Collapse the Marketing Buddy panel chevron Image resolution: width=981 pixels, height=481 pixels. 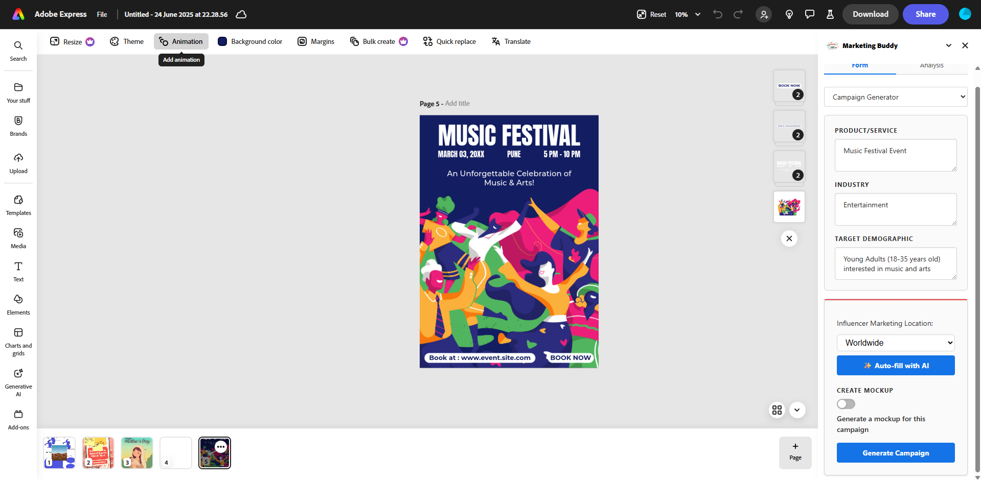pyautogui.click(x=949, y=45)
